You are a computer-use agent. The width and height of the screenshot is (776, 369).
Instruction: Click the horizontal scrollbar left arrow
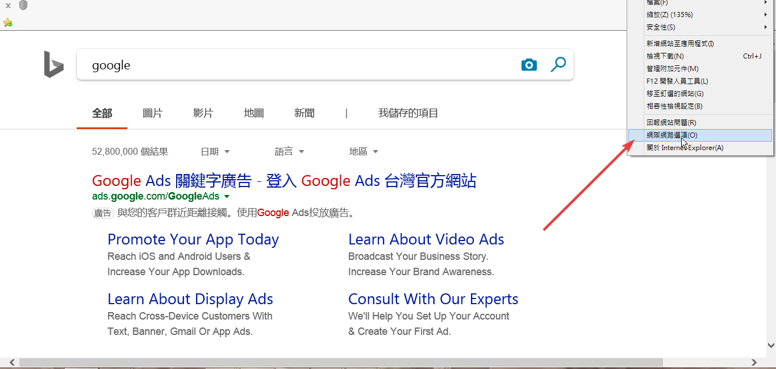(x=11, y=362)
